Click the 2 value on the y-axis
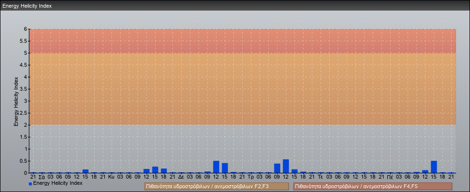This screenshot has width=470, height=192. [x=26, y=125]
